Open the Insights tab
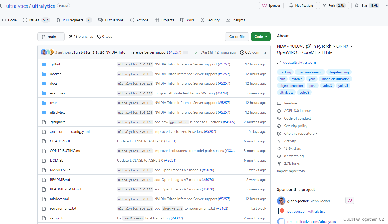Viewport: 388px width, 224px height. 236,20
